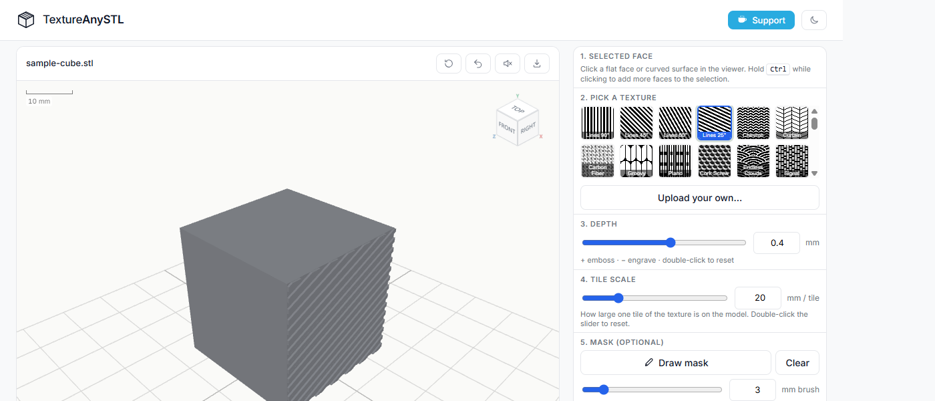Click the Depth slider
The height and width of the screenshot is (401, 935).
point(664,243)
